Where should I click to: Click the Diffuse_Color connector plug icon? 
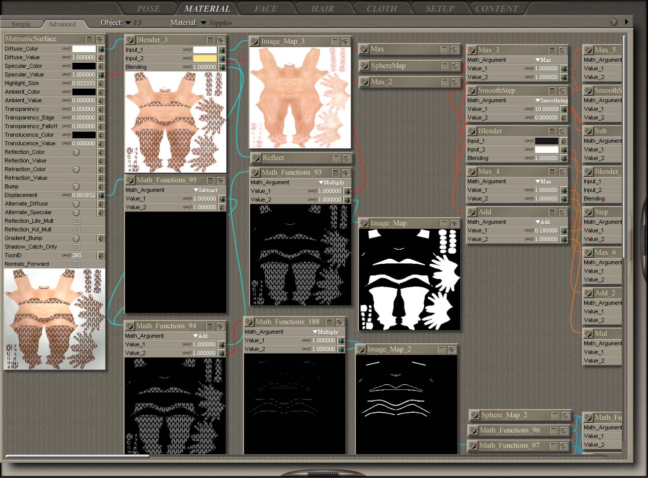[x=101, y=49]
